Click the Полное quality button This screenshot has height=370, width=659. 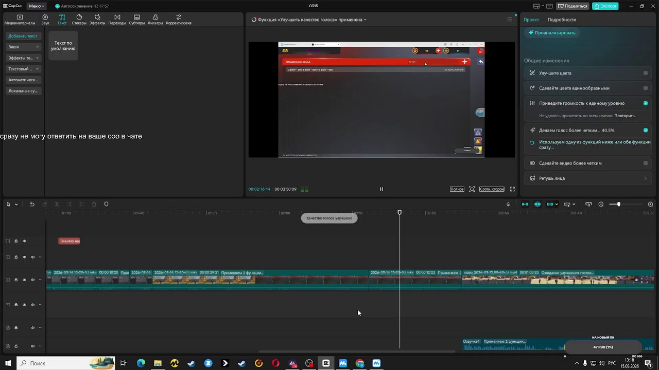[x=457, y=189]
